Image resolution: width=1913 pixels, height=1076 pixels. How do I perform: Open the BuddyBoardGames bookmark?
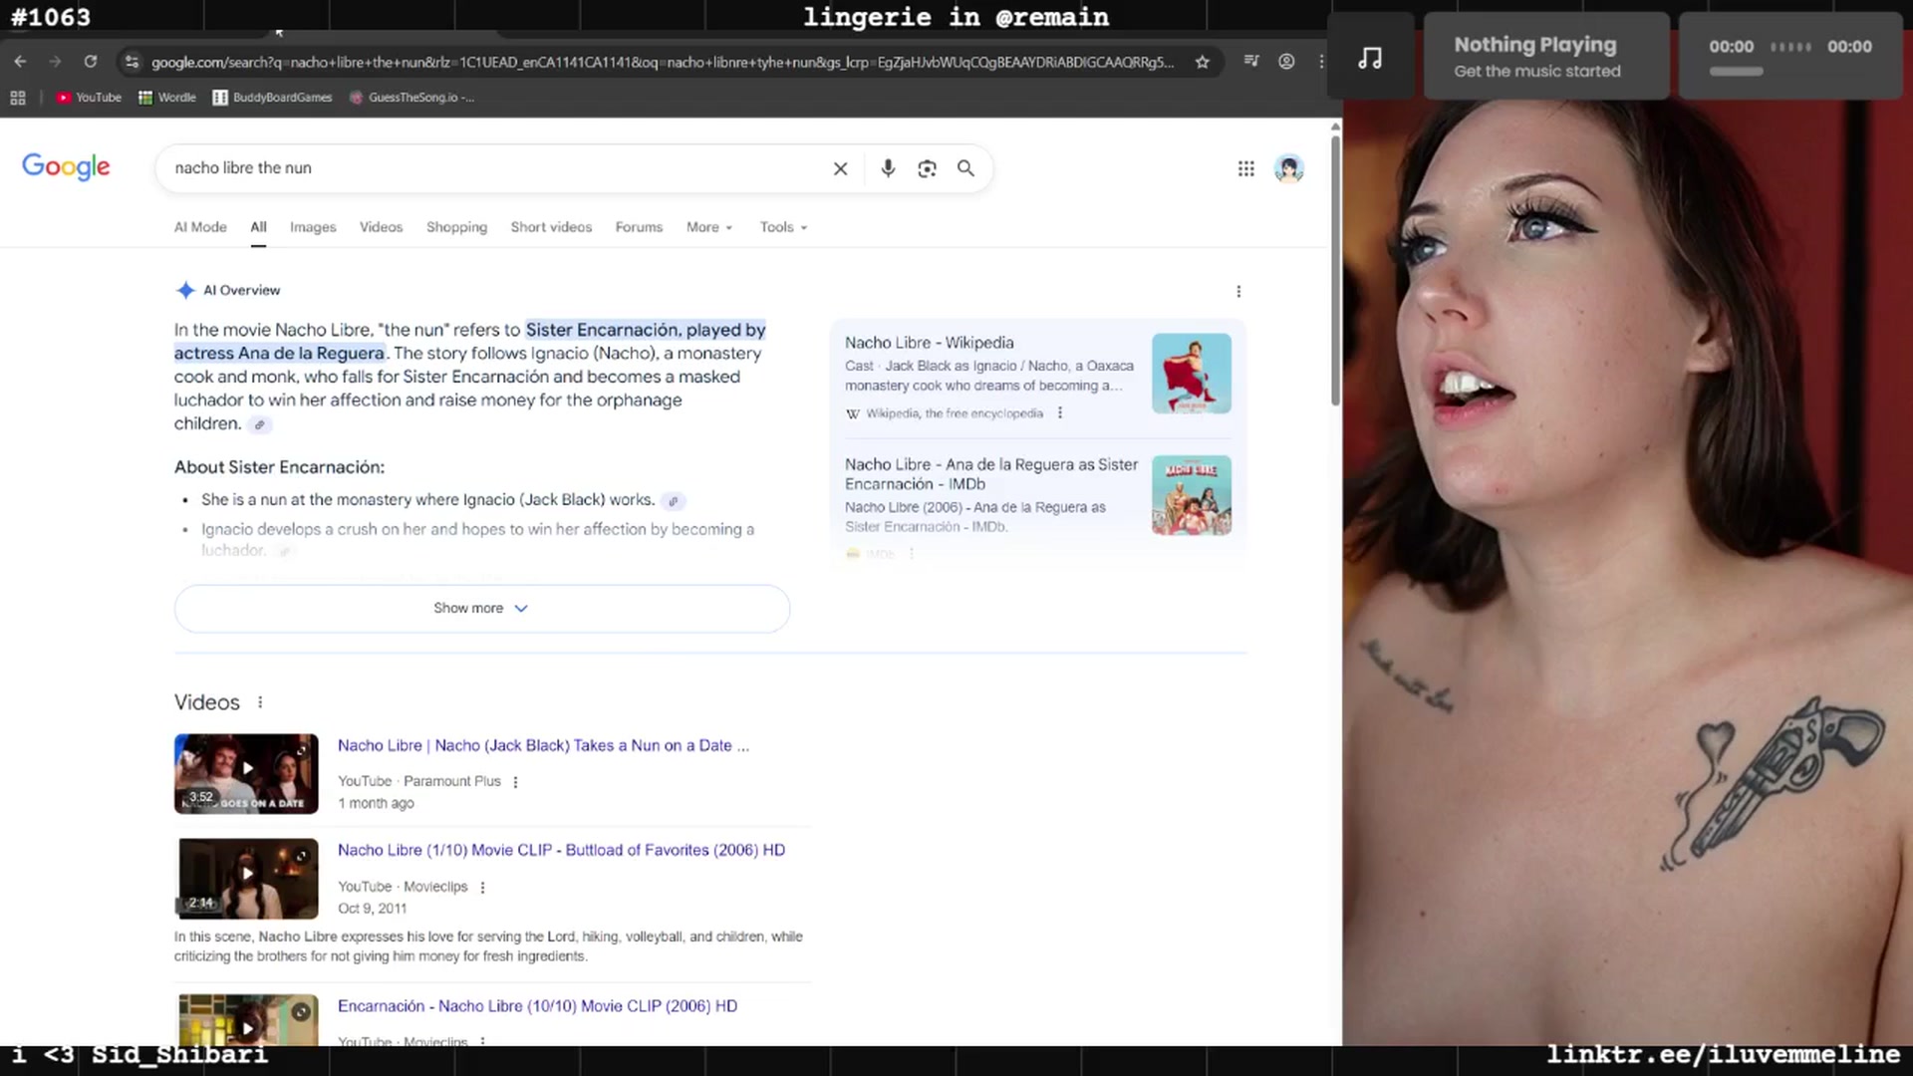coord(272,98)
